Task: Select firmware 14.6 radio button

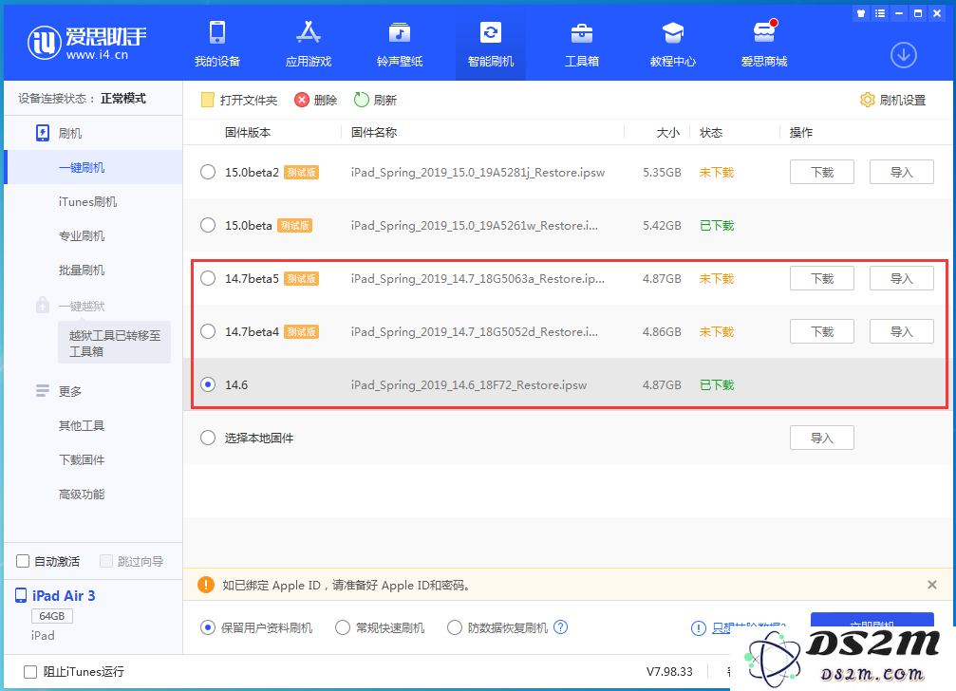Action: click(208, 384)
